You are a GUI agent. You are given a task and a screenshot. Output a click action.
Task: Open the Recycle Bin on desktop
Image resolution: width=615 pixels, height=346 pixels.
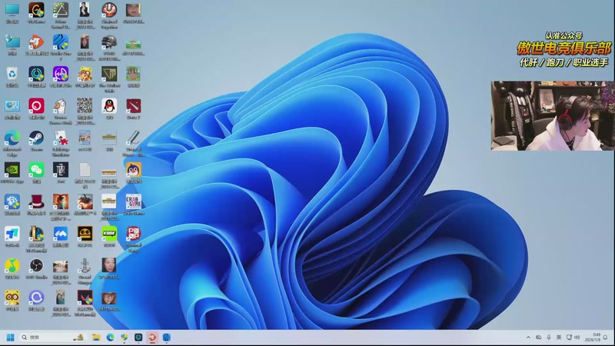[x=12, y=74]
